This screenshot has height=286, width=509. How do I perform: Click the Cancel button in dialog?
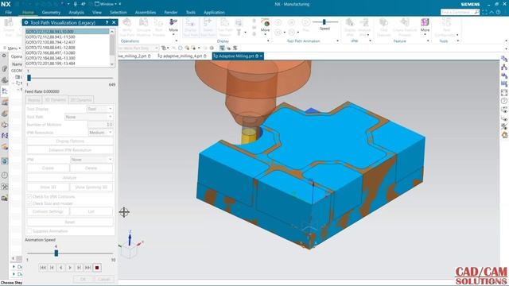(x=103, y=279)
